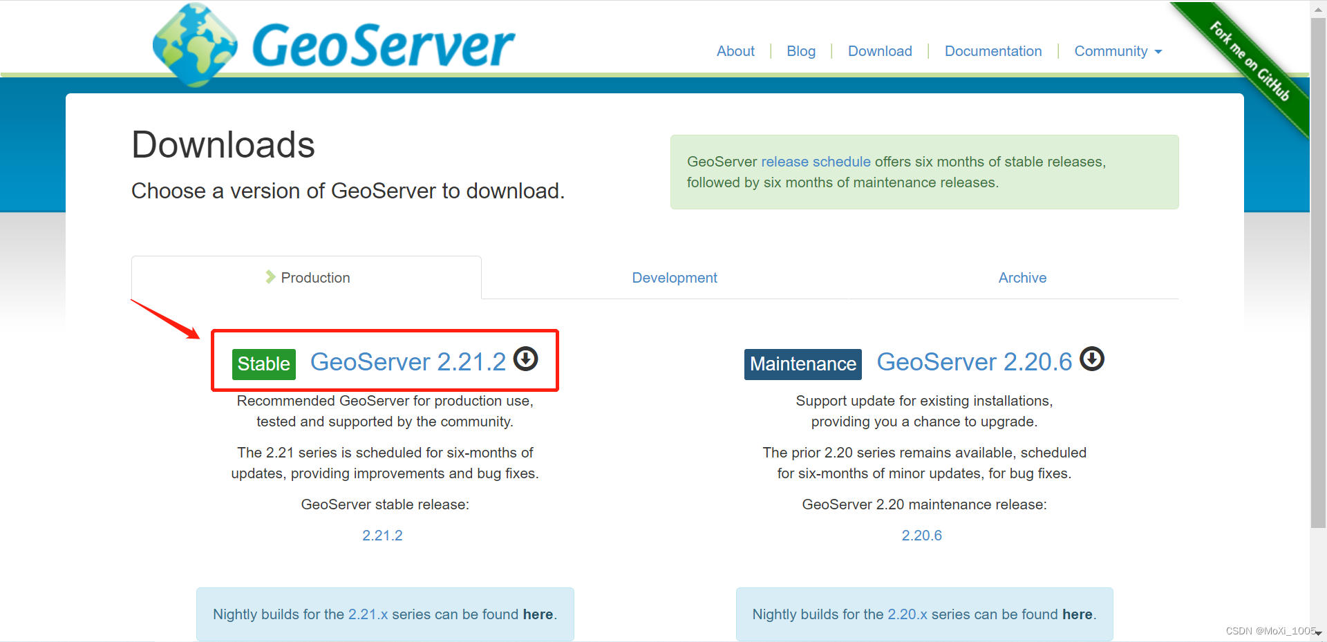Click the download icon next to GeoServer 2.21.2

(x=526, y=359)
